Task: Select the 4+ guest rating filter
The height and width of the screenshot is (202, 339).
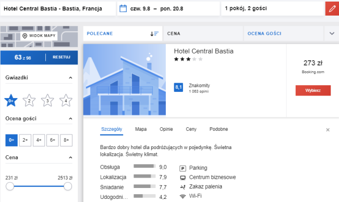Action: pyautogui.click(x=39, y=140)
